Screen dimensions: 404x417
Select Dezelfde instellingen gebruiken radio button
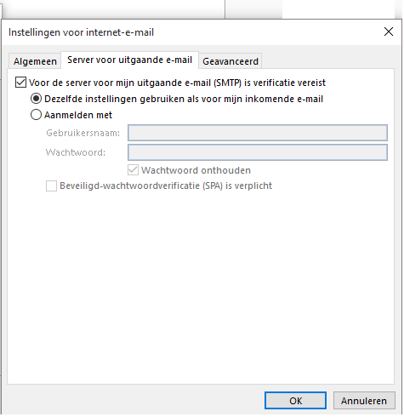pyautogui.click(x=36, y=99)
